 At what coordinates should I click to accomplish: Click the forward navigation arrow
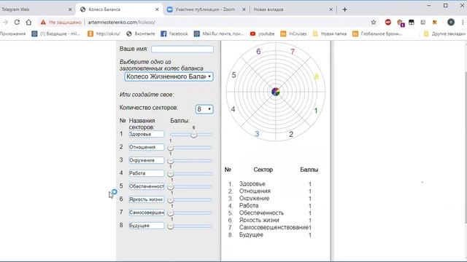coord(5,23)
